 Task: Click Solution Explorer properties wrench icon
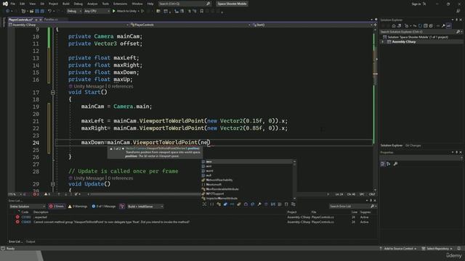[x=443, y=26]
